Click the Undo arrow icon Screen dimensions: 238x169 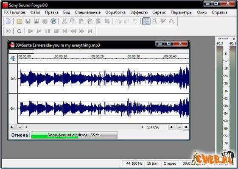pos(118,21)
